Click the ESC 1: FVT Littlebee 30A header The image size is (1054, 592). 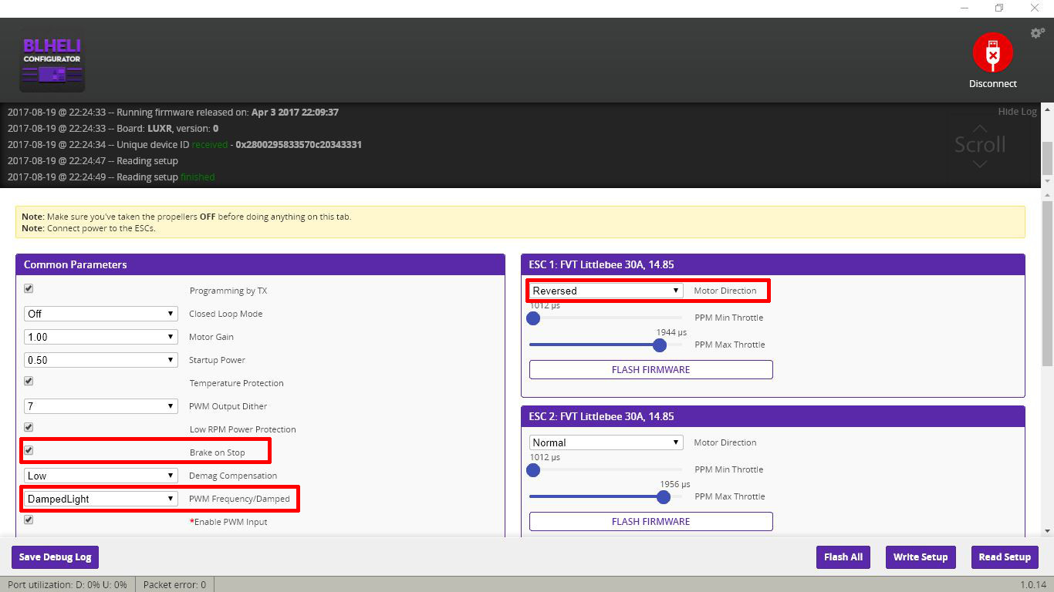pyautogui.click(x=773, y=264)
